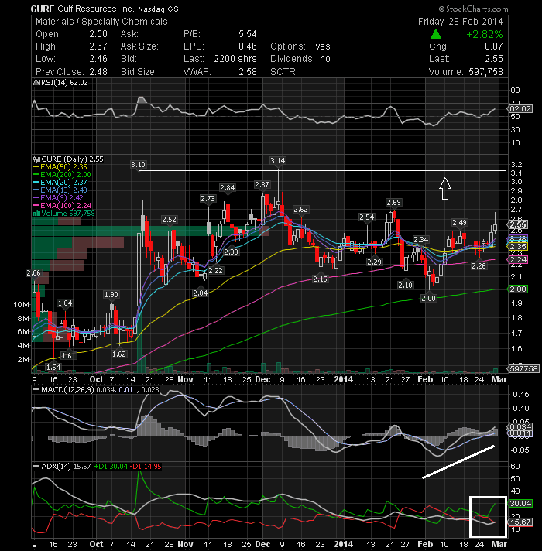This screenshot has height=551, width=542.
Task: Click the 597758 volume tag on the right axis
Action: point(523,368)
